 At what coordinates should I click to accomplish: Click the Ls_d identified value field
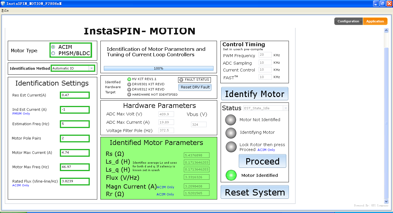pos(197,162)
